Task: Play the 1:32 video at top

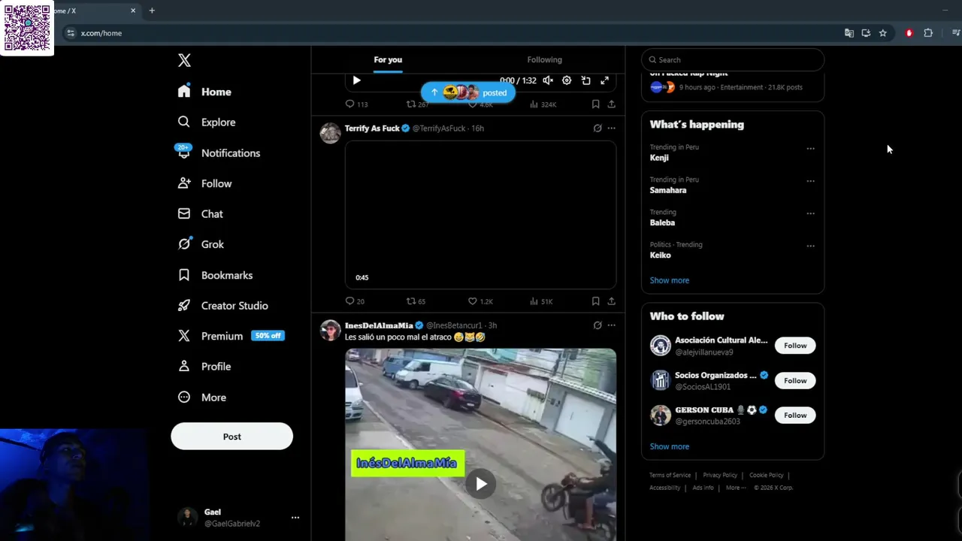Action: click(x=356, y=80)
